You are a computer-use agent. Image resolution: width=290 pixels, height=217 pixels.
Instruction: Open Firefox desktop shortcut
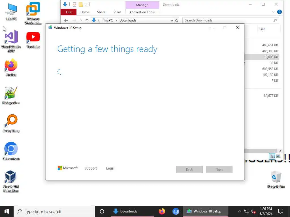click(11, 68)
